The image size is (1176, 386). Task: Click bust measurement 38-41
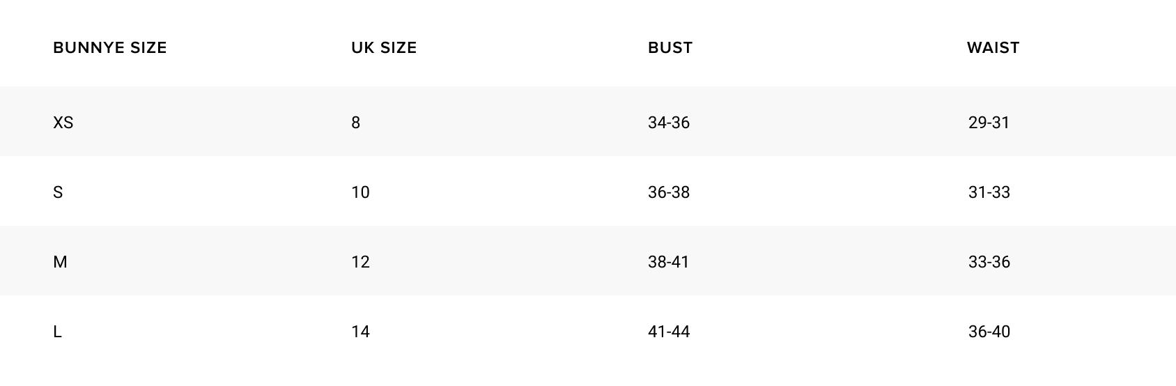click(669, 262)
